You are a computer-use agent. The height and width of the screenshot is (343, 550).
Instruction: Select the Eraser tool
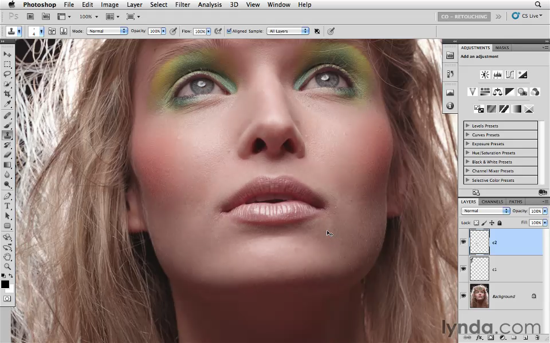7,155
